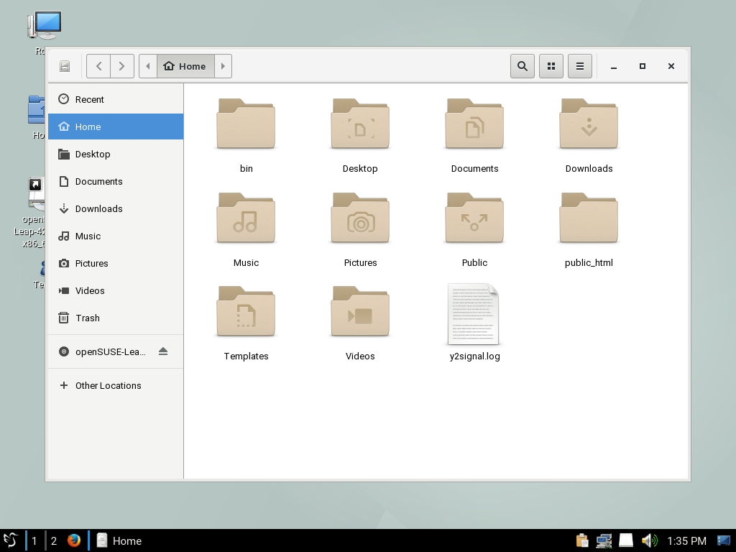Select the Music folder icon
Image resolution: width=736 pixels, height=552 pixels.
[246, 218]
